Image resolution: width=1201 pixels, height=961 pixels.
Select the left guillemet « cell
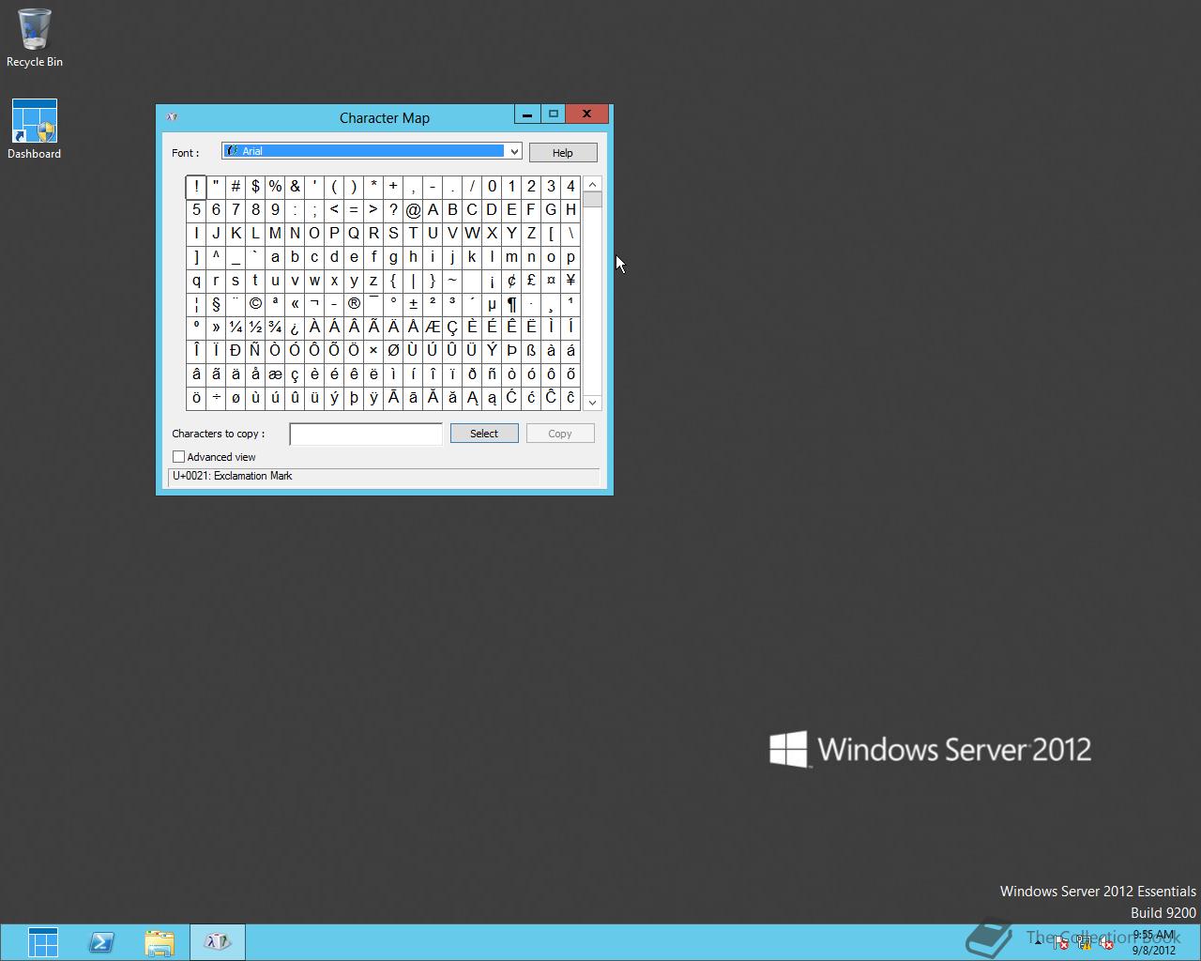pos(295,304)
